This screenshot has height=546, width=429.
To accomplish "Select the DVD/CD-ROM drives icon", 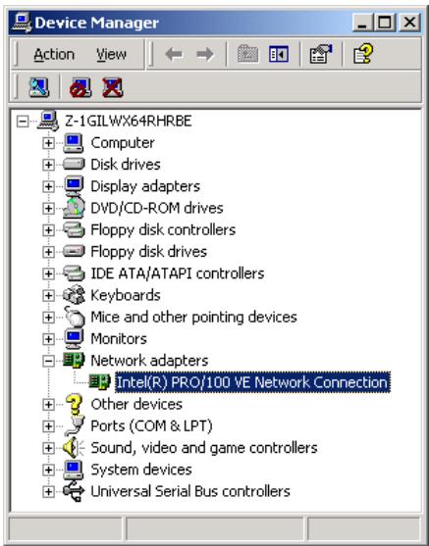I will pyautogui.click(x=74, y=208).
